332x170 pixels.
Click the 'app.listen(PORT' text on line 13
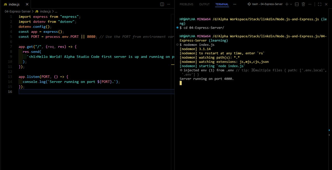(x=34, y=77)
